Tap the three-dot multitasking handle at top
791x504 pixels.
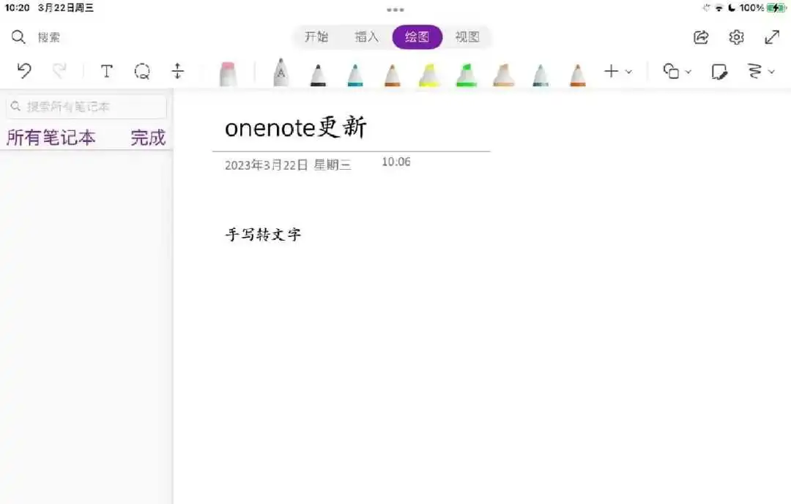[x=395, y=10]
